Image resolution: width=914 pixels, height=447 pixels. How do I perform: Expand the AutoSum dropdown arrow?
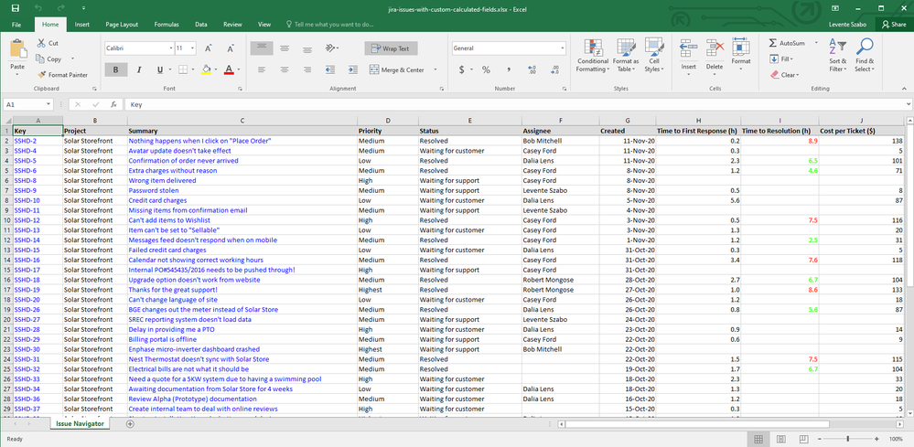[x=816, y=43]
